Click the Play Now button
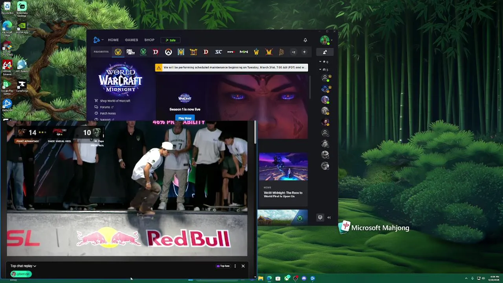The image size is (503, 283). 185,118
